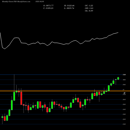
Task: Select the high value H: 3122.46
Action: point(69,6)
